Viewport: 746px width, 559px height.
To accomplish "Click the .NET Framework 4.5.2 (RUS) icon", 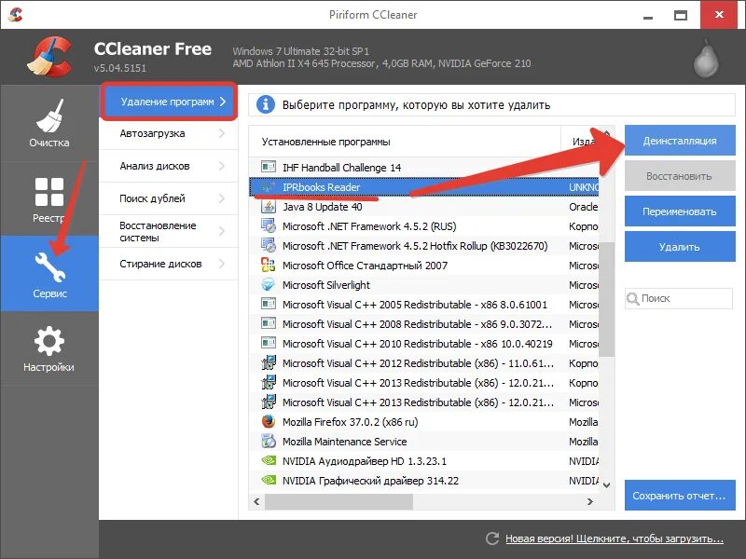I will tap(269, 225).
